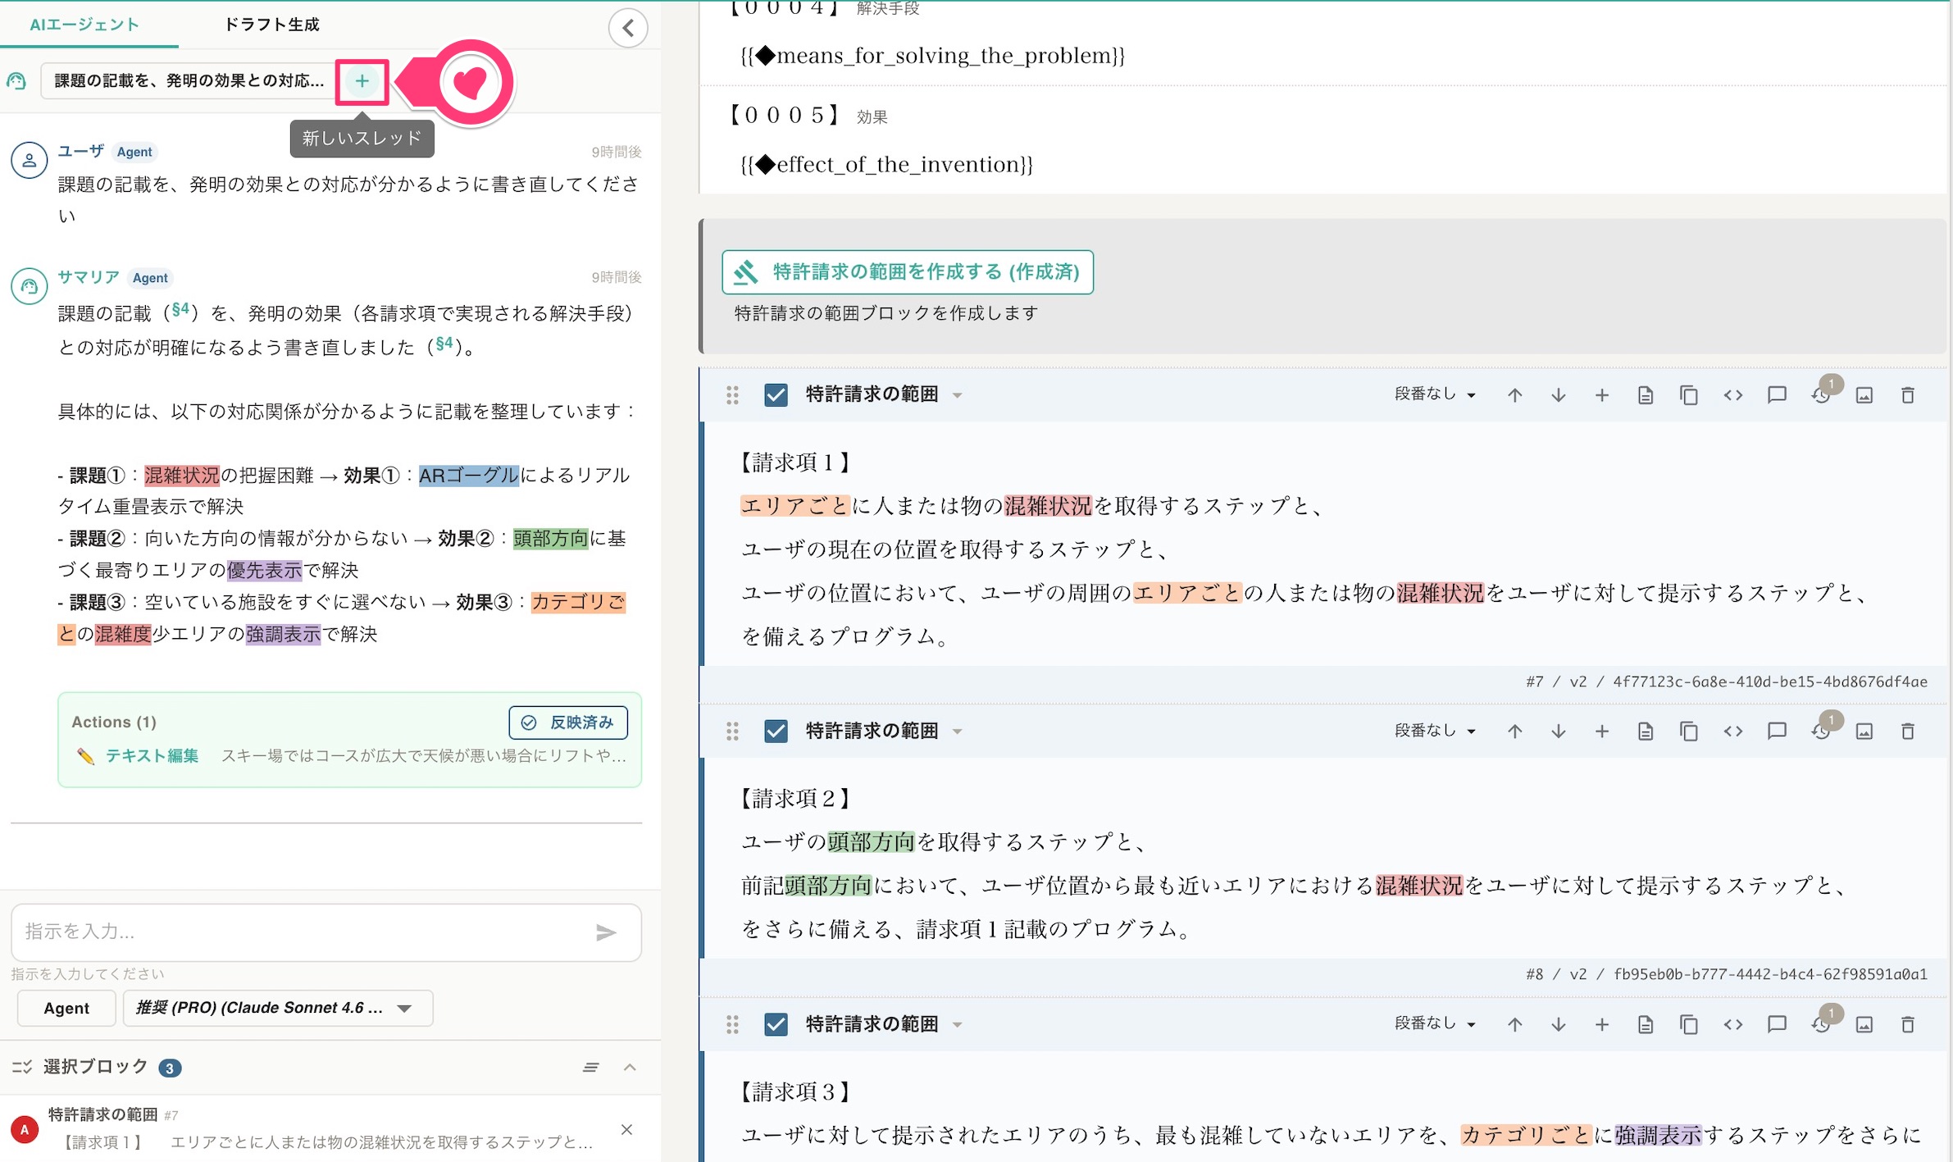The image size is (1953, 1162).
Task: Delete the claim 1 block
Action: [1908, 396]
